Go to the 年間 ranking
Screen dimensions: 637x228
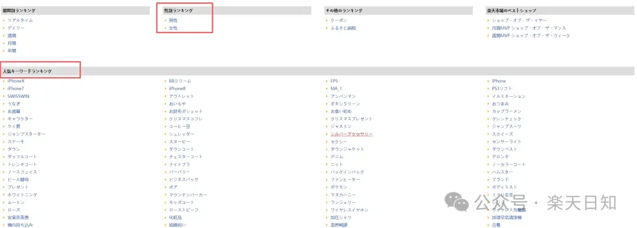(x=12, y=51)
